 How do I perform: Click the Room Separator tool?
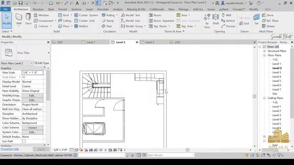point(161,21)
